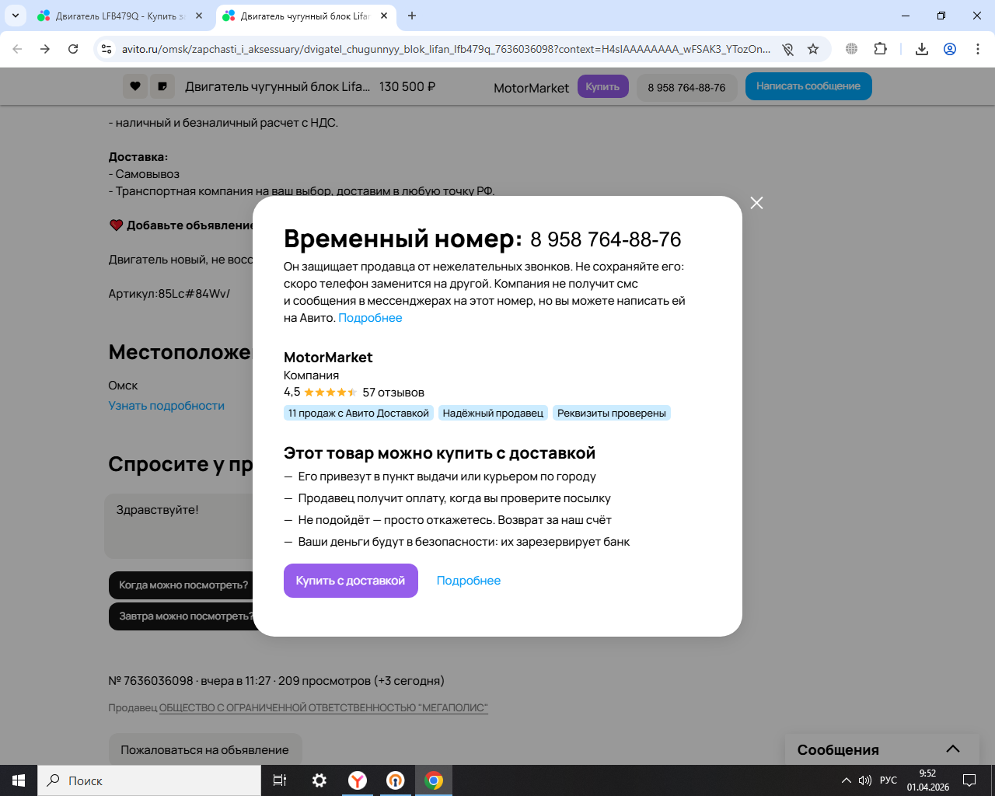
Task: Open Подробнее link about temporary number
Action: point(370,318)
